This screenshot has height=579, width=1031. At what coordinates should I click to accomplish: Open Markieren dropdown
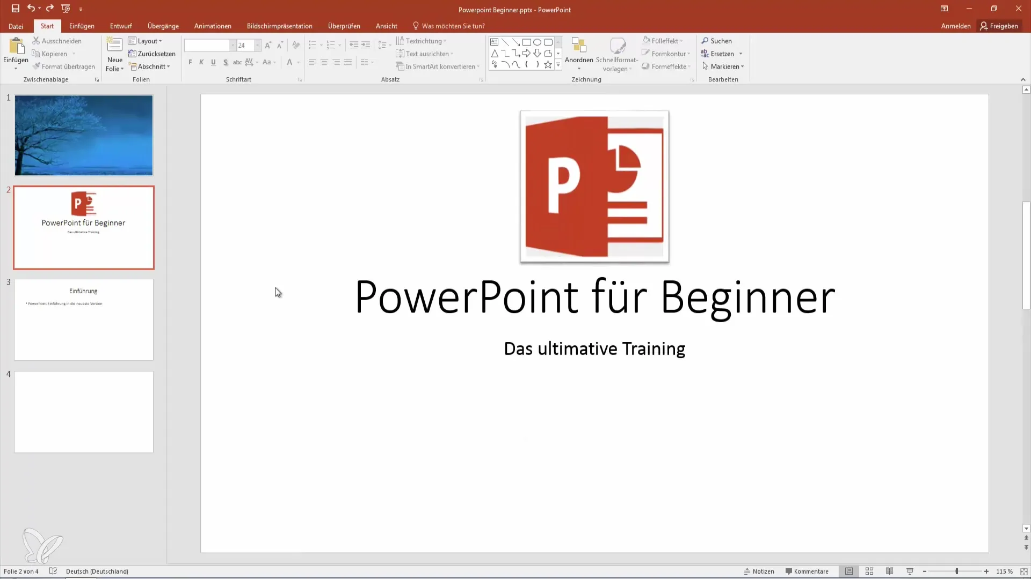(723, 66)
